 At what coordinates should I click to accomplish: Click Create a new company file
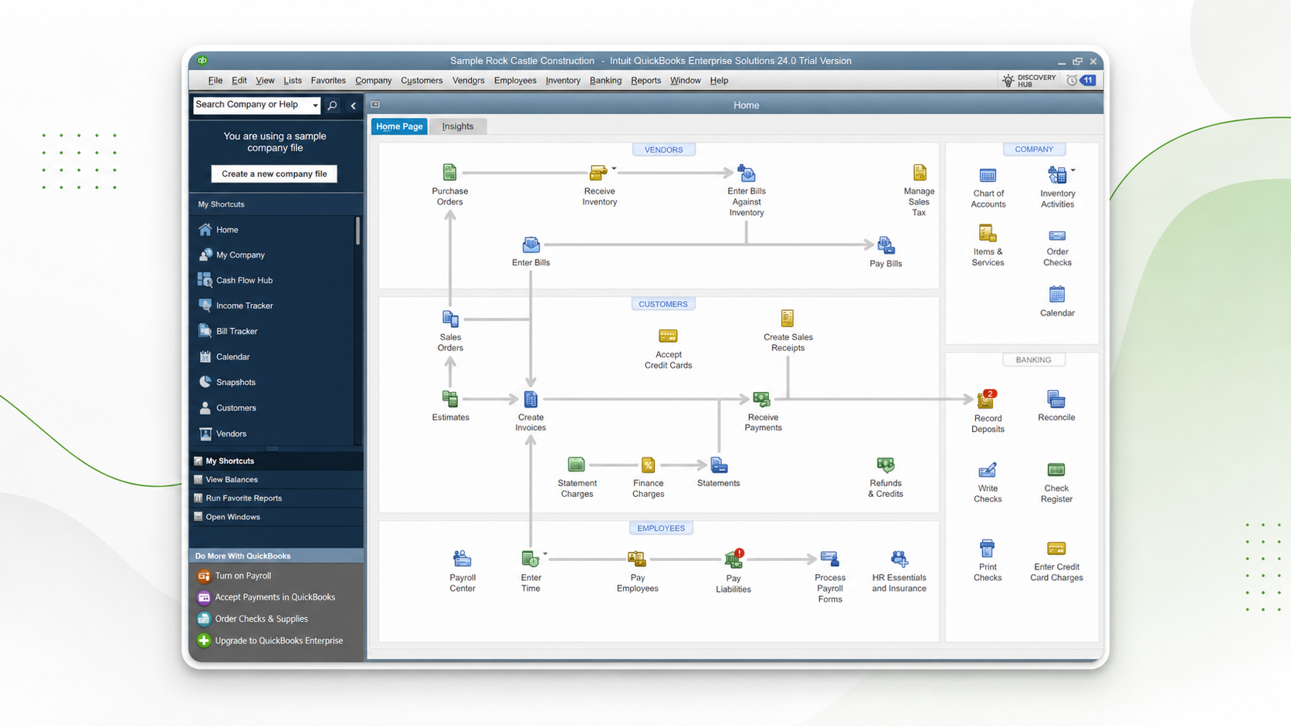click(274, 174)
